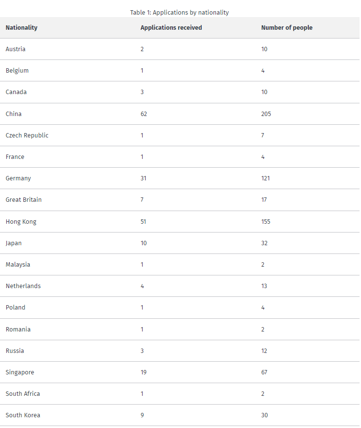Select the Czech Republic cell
The image size is (361, 428).
[27, 136]
